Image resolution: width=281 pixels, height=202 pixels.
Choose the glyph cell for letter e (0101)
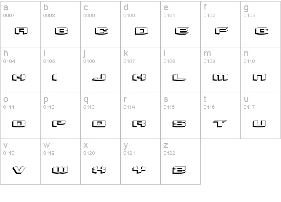click(x=181, y=24)
